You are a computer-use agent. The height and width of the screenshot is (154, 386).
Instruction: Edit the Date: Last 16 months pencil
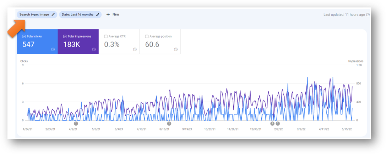(98, 15)
